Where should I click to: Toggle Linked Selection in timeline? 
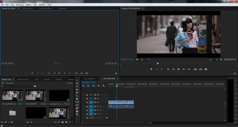pos(93,86)
